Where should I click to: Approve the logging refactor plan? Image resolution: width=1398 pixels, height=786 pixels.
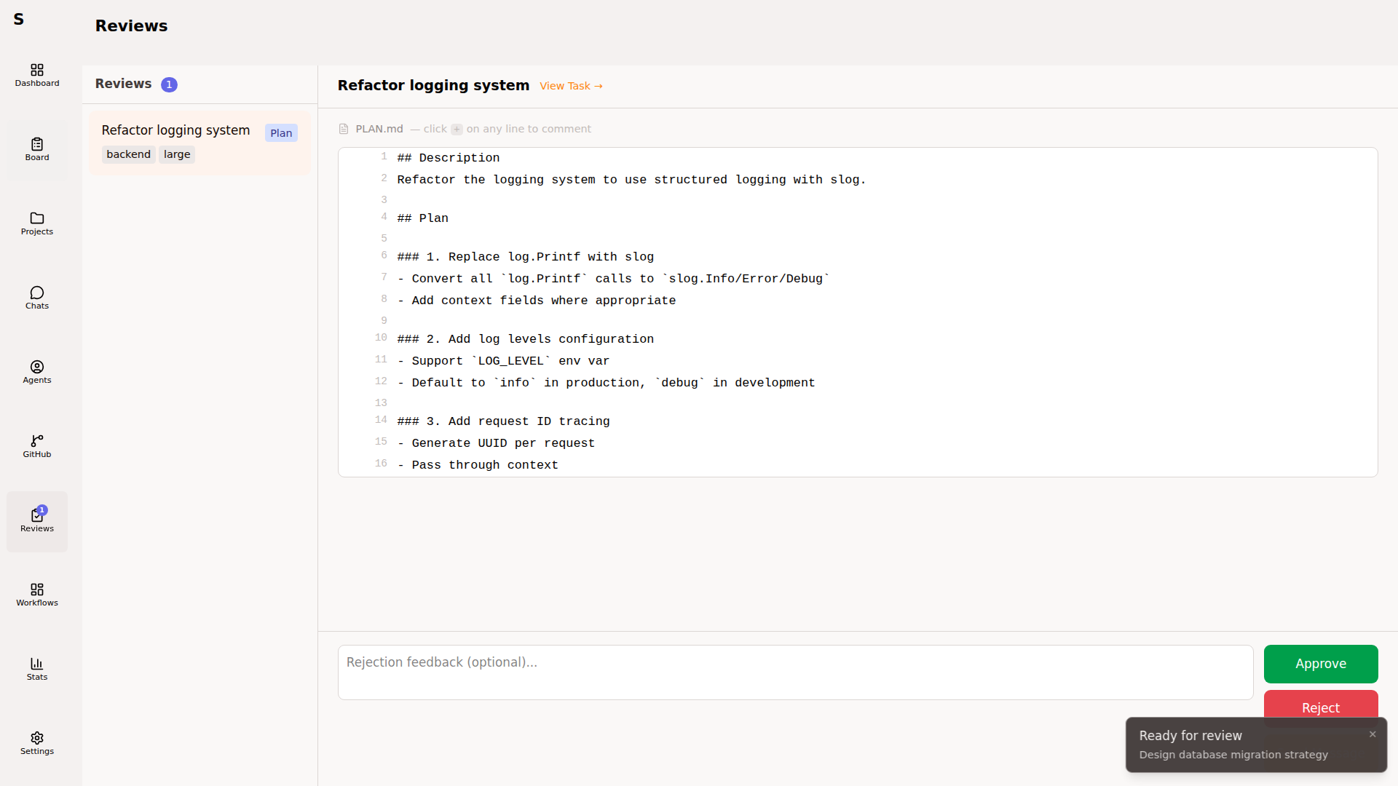pos(1320,663)
